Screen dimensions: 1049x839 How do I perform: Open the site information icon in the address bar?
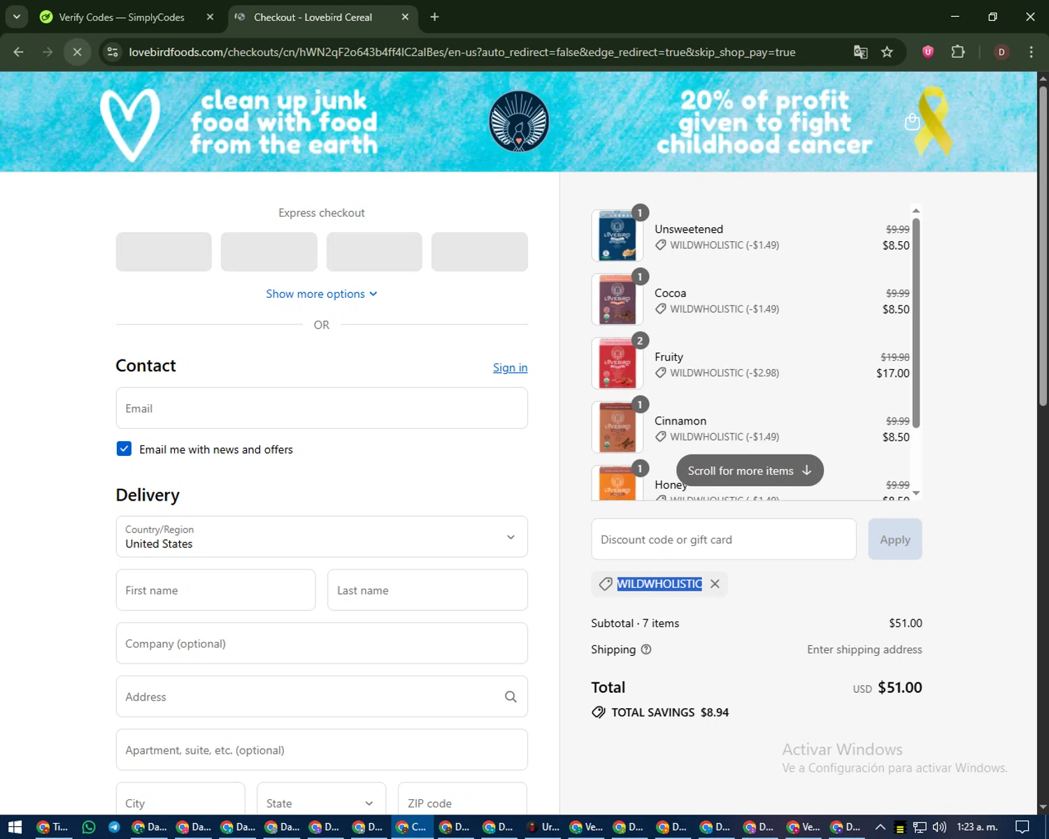(113, 52)
